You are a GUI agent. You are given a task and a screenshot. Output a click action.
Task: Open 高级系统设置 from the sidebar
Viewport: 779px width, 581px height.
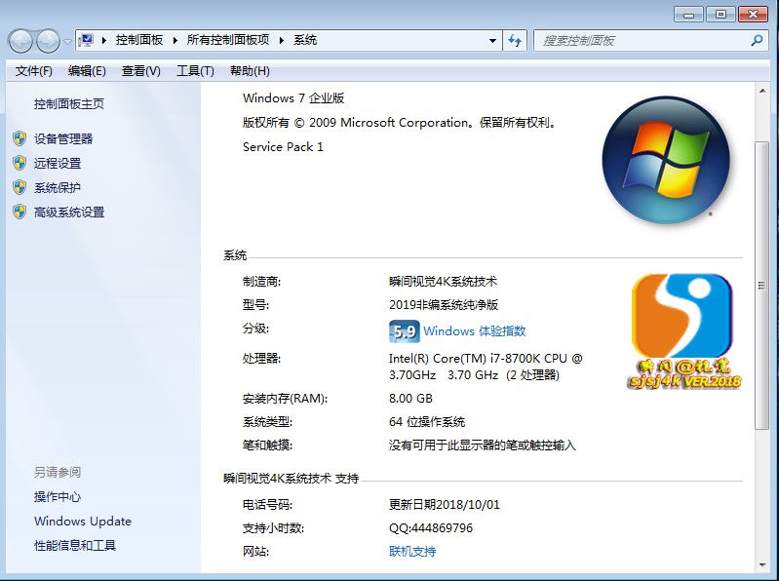69,213
